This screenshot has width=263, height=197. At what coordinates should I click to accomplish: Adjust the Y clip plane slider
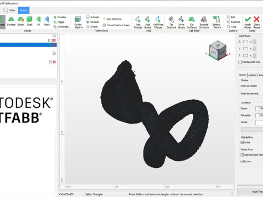pos(255,49)
